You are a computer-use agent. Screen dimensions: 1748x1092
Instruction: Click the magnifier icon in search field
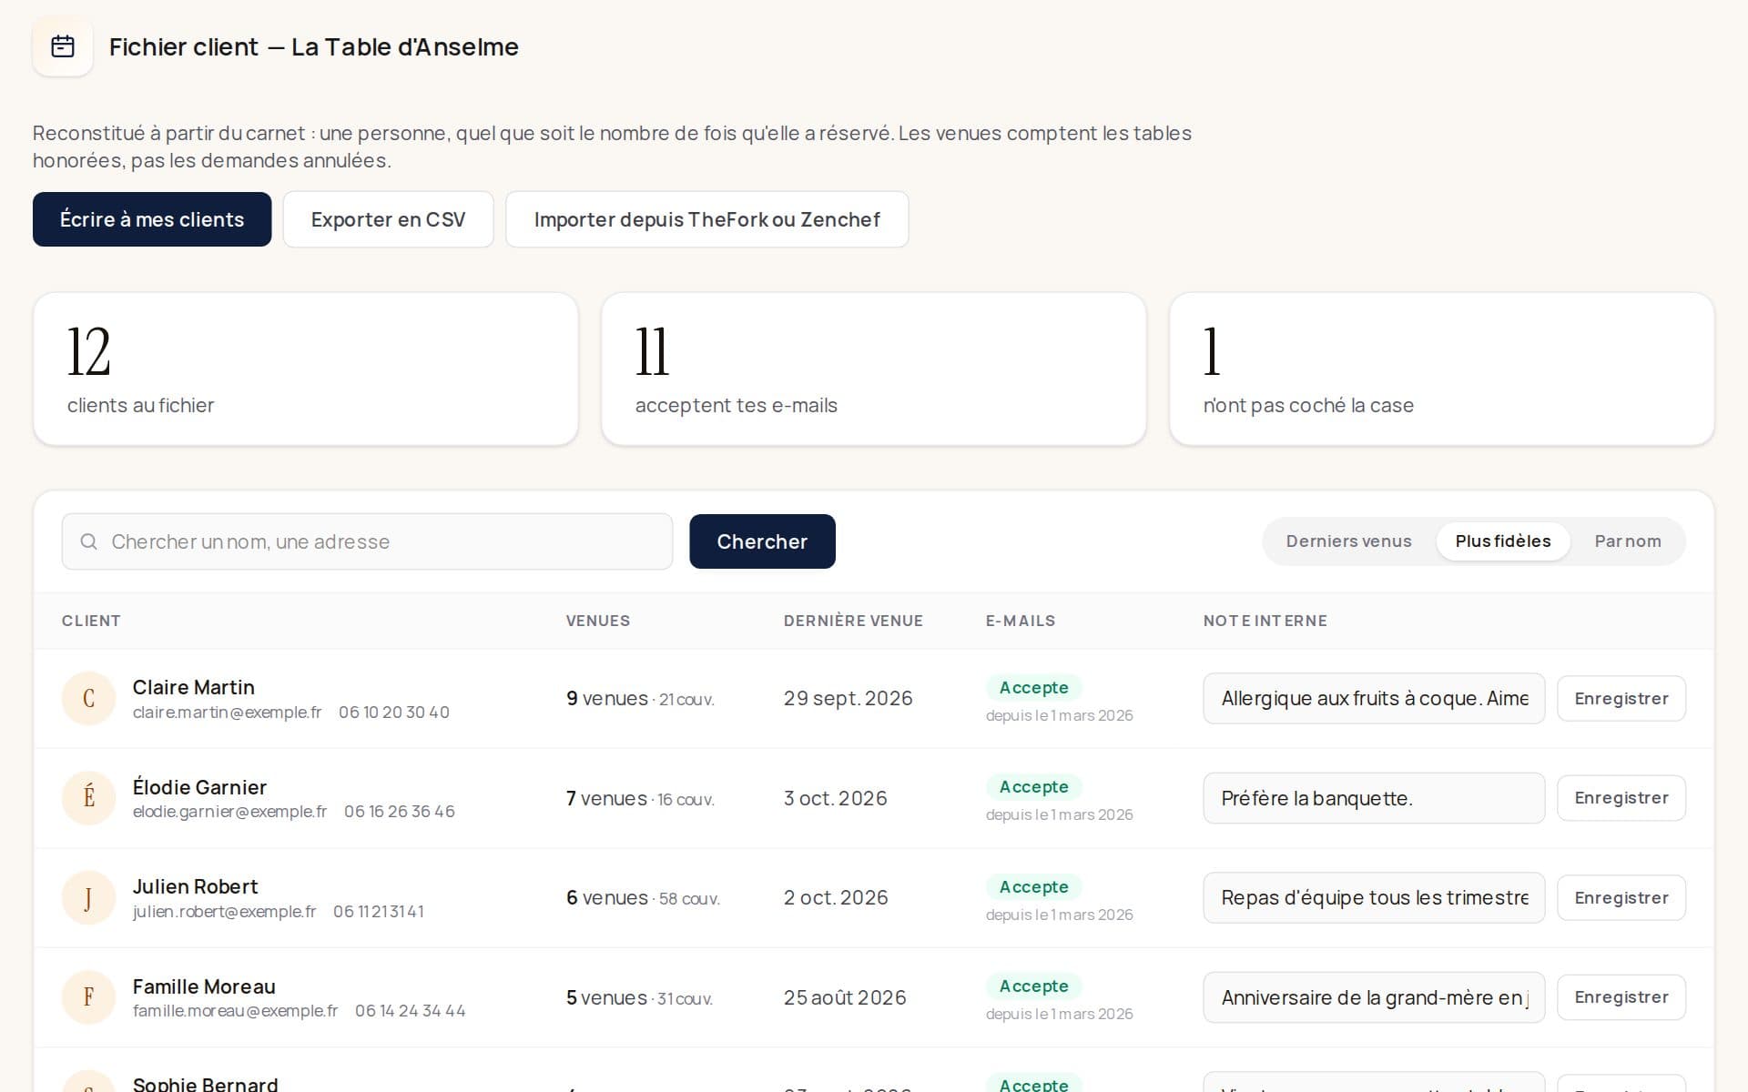(88, 541)
